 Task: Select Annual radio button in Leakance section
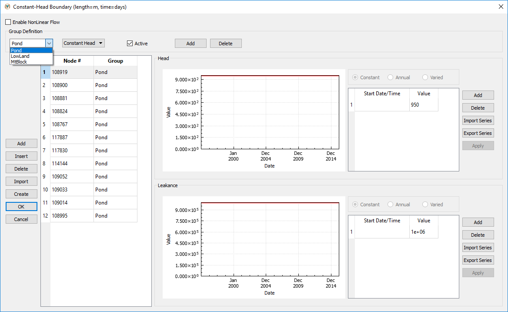click(x=391, y=205)
